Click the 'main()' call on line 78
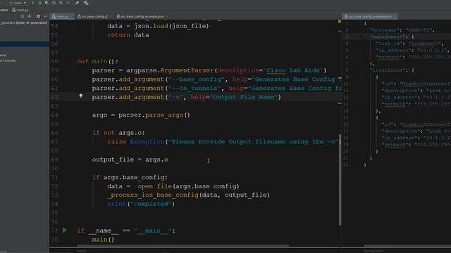The image size is (451, 253). [x=103, y=240]
